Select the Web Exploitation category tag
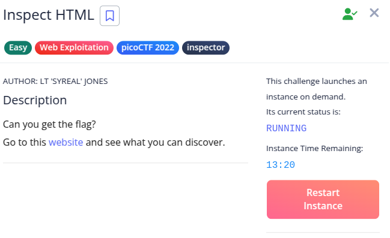 click(x=74, y=47)
